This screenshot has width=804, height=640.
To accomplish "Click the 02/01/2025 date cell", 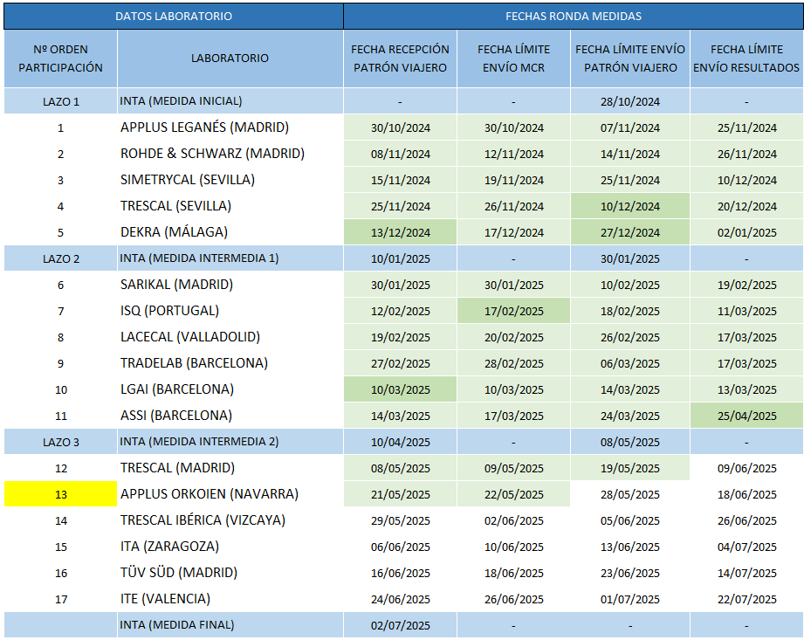I will [746, 232].
